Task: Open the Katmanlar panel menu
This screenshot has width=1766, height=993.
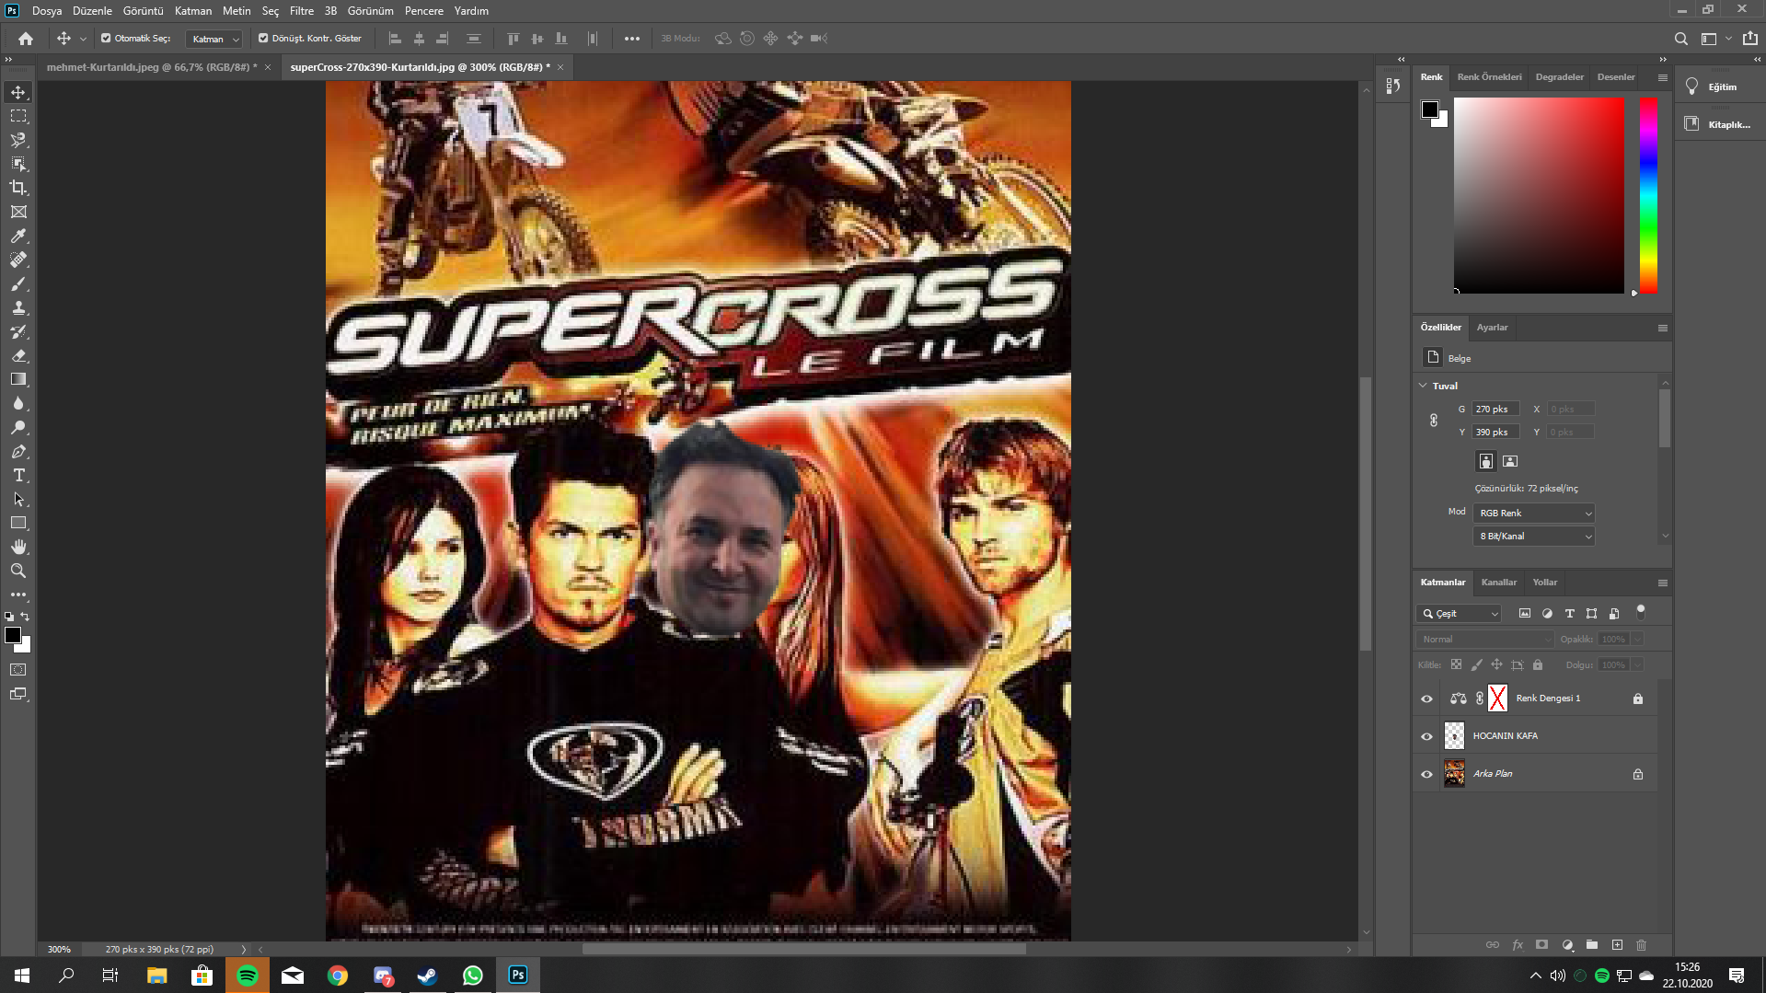Action: 1662,583
